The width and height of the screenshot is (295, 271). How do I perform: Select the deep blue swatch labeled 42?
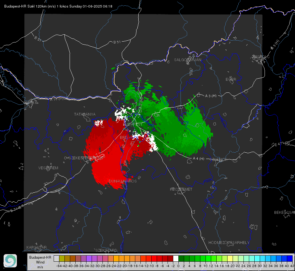[290, 258]
